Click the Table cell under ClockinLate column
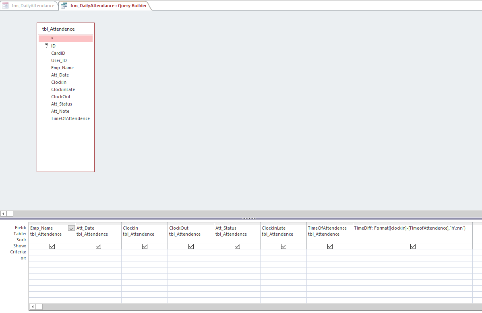 [x=283, y=234]
